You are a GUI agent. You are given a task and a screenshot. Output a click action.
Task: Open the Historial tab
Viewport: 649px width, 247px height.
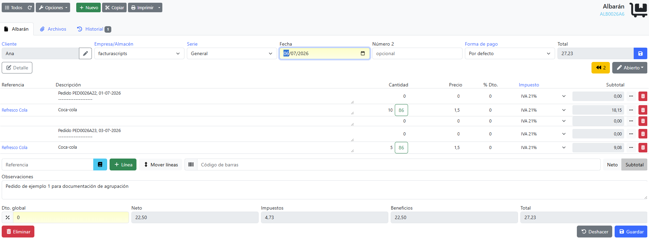click(94, 29)
